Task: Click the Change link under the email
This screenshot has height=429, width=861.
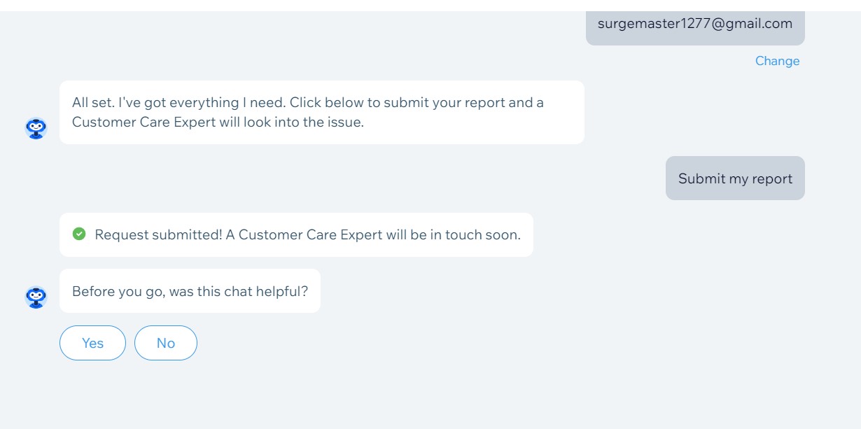Action: tap(777, 61)
